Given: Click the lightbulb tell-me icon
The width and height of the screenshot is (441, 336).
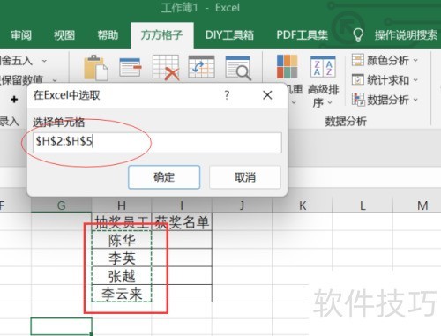Looking at the screenshot, I should coord(358,34).
